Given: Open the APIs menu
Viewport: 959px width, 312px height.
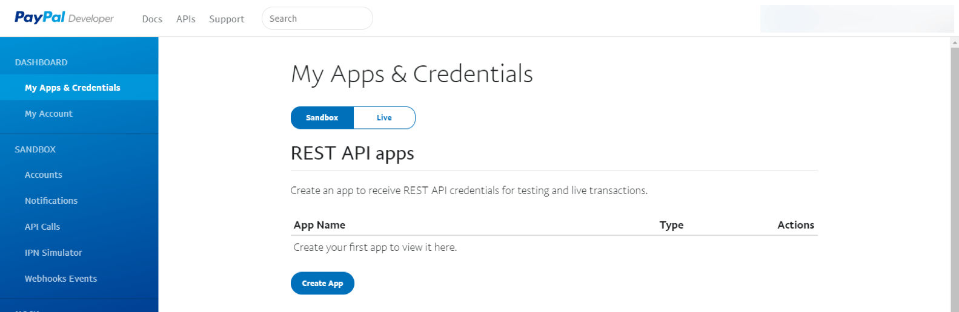Looking at the screenshot, I should [186, 19].
